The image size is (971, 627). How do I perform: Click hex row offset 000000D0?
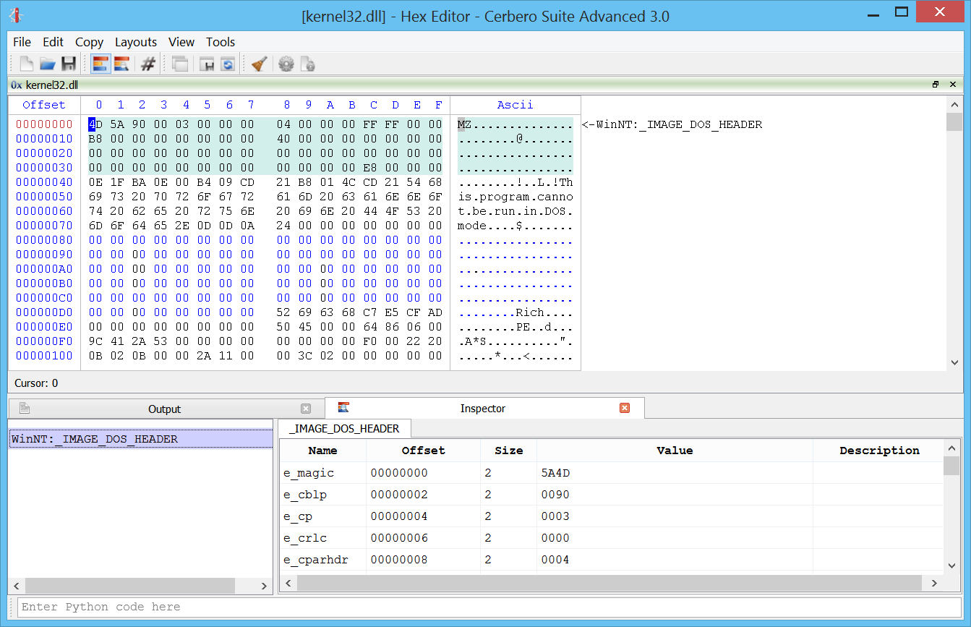(44, 312)
